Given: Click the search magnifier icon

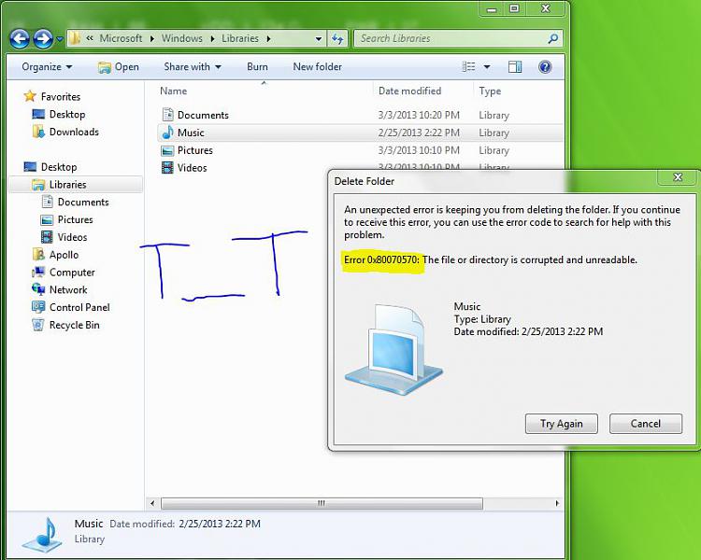Looking at the screenshot, I should tap(553, 39).
